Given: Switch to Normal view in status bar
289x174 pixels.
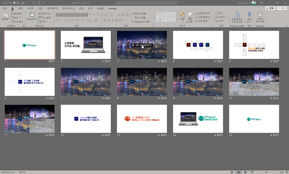Looking at the screenshot, I should [x=232, y=172].
